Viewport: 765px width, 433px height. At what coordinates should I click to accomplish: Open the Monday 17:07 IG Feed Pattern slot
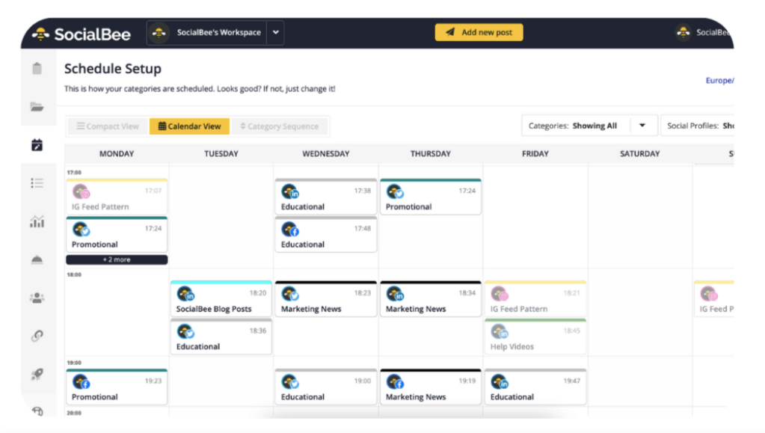(x=117, y=197)
